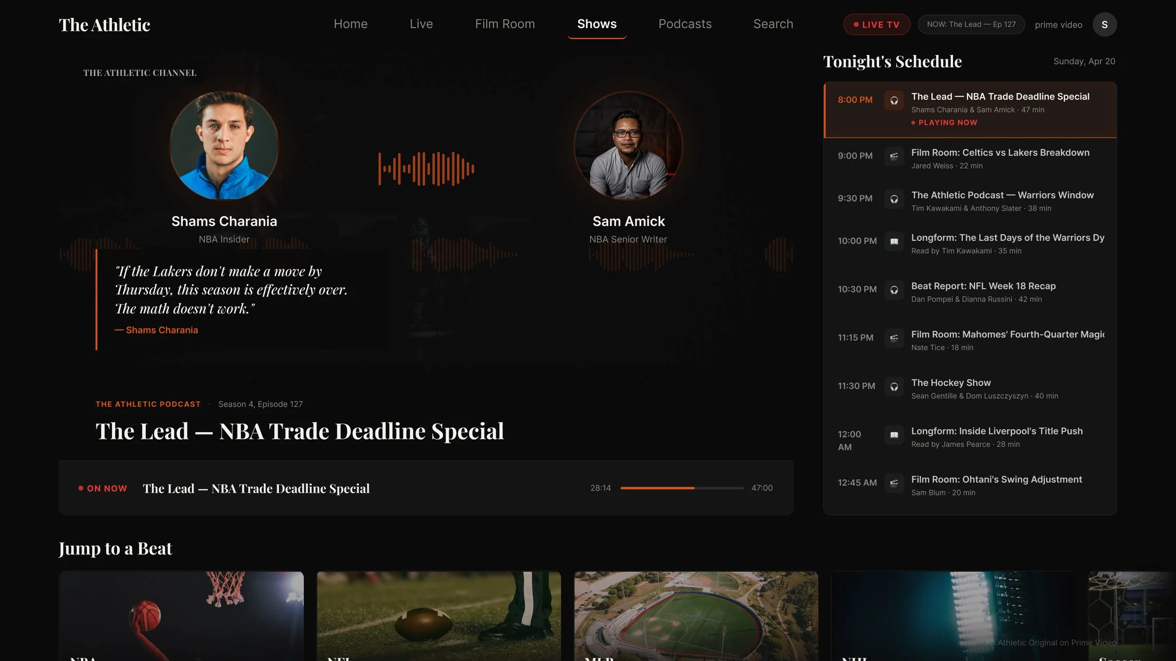
Task: Select Sam Amick's profile photo
Action: coord(628,146)
